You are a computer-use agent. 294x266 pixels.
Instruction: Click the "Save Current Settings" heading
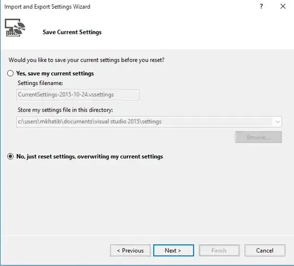(x=72, y=32)
